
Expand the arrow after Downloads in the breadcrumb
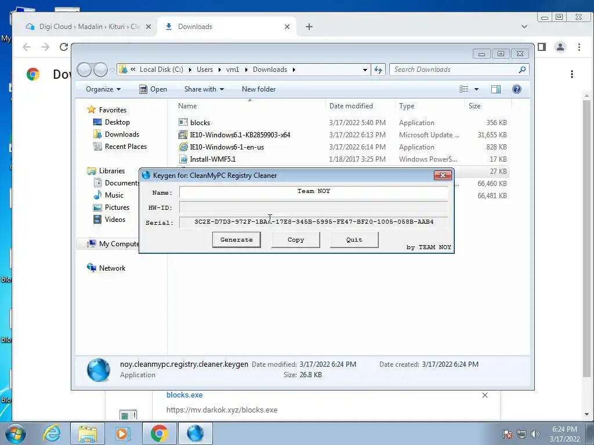coord(294,70)
